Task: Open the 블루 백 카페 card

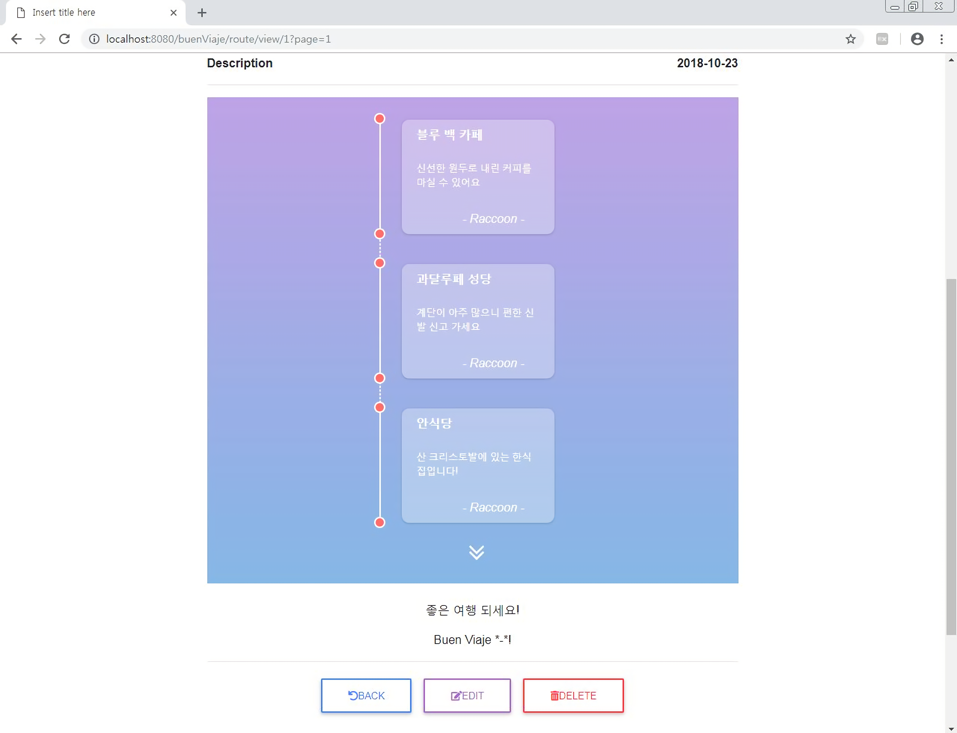Action: (478, 177)
